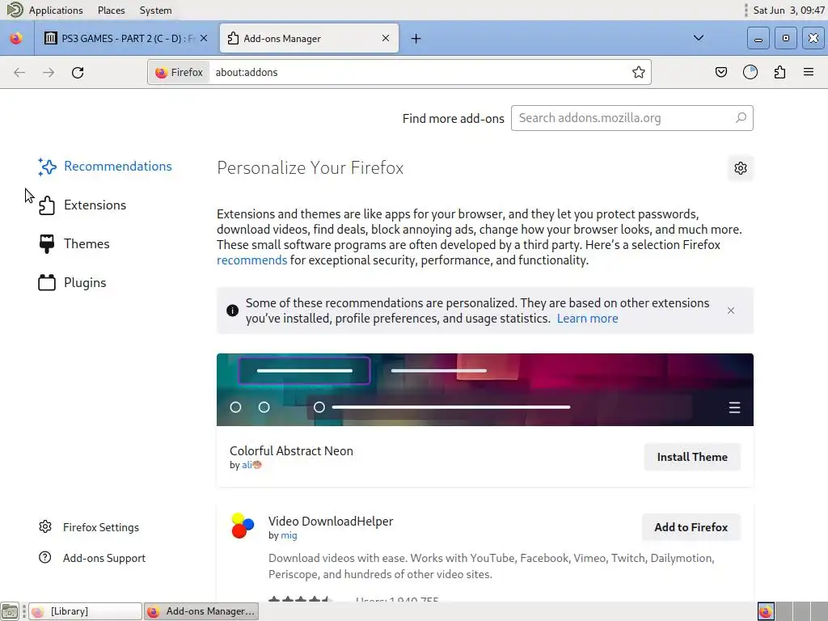Open the Places menu

click(111, 10)
